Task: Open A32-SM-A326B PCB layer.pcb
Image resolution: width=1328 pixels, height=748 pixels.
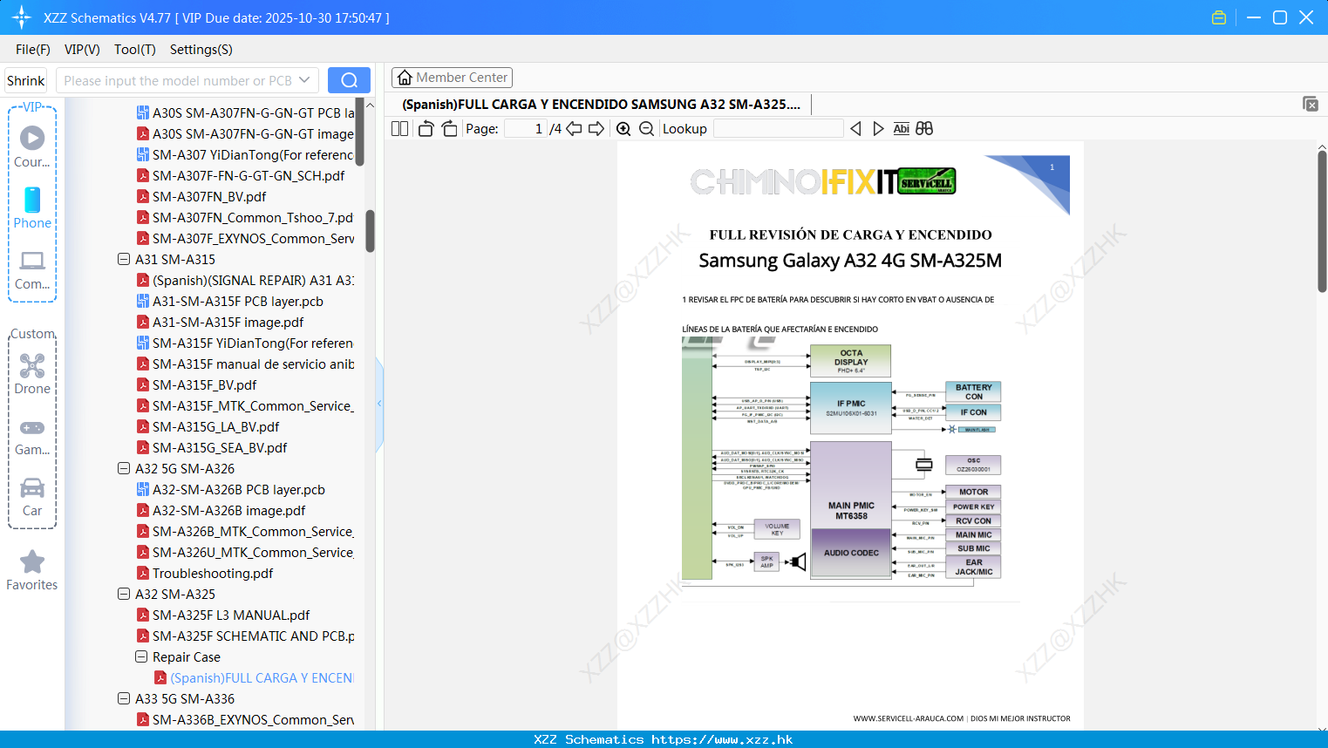Action: pos(231,489)
